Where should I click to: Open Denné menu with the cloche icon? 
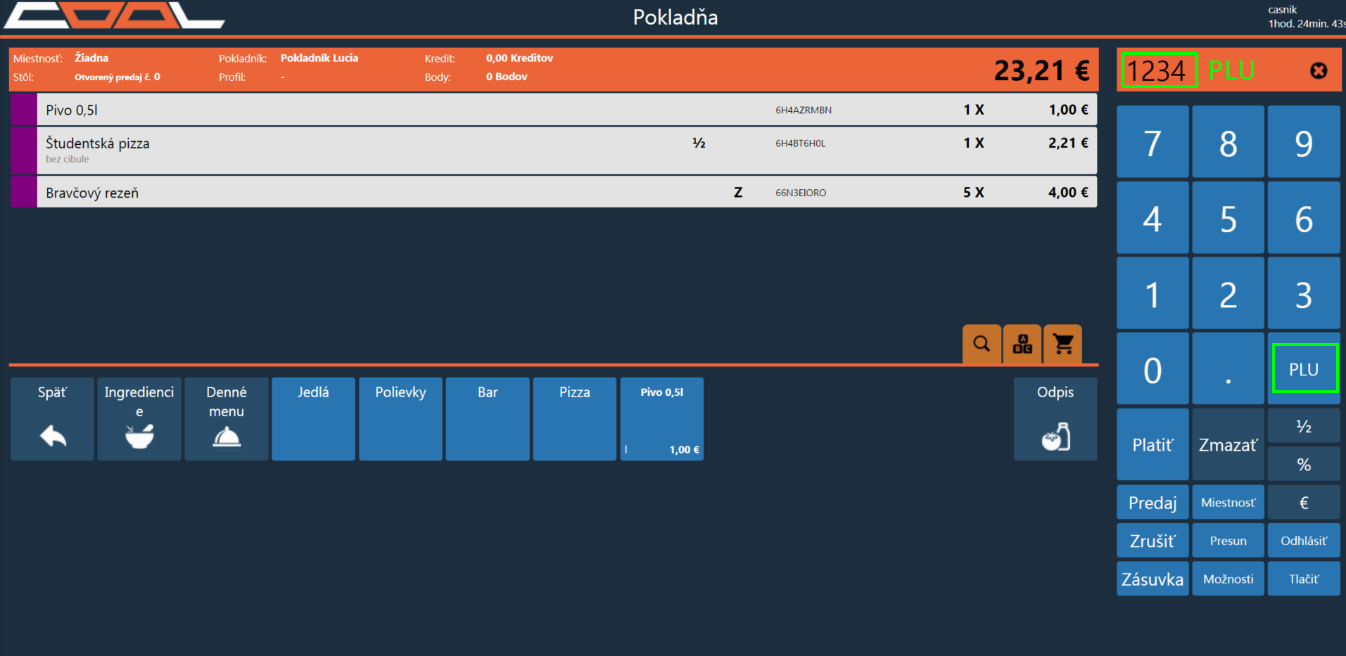pos(227,419)
